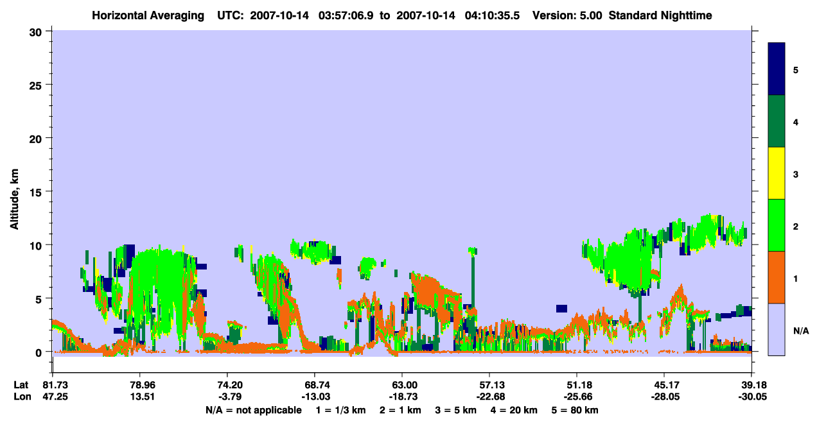Click the lavender N/A colorbar segment
Screen dimensions: 835x428
click(777, 329)
